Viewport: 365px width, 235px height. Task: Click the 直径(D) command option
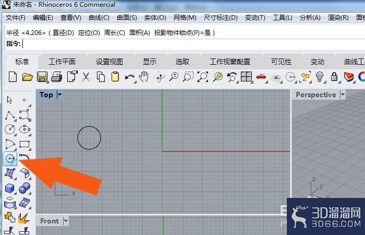(x=63, y=32)
